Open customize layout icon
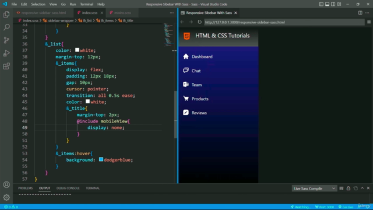 point(339,4)
